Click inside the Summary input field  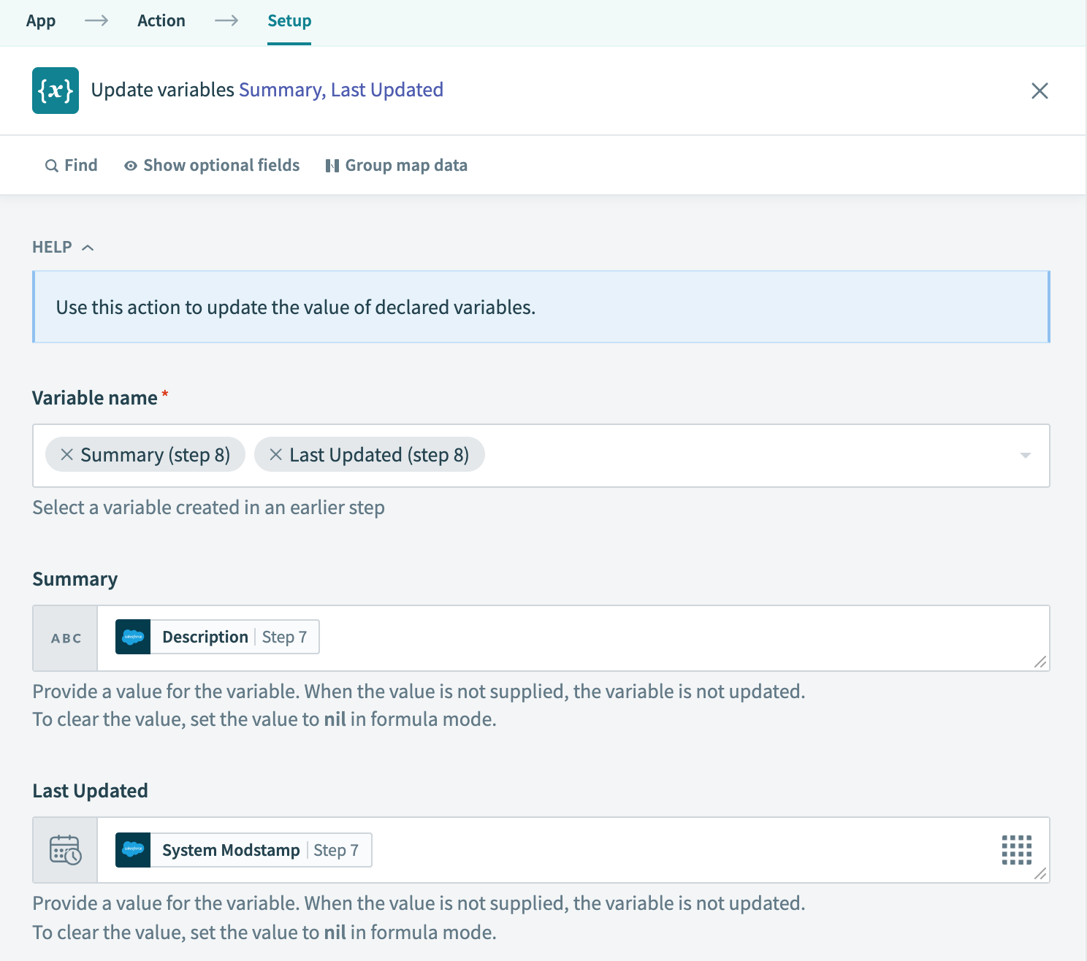(657, 638)
